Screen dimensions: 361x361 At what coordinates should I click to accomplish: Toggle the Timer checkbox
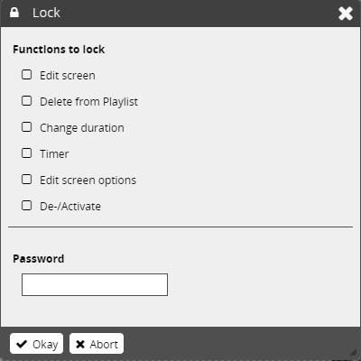tap(26, 153)
